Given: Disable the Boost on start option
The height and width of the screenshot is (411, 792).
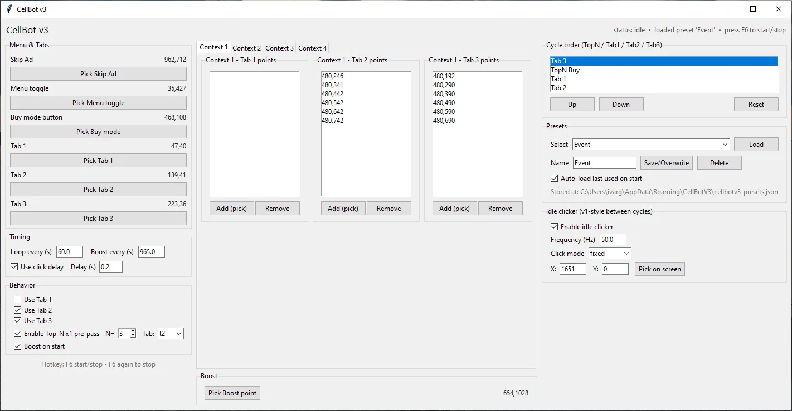Looking at the screenshot, I should tap(17, 346).
